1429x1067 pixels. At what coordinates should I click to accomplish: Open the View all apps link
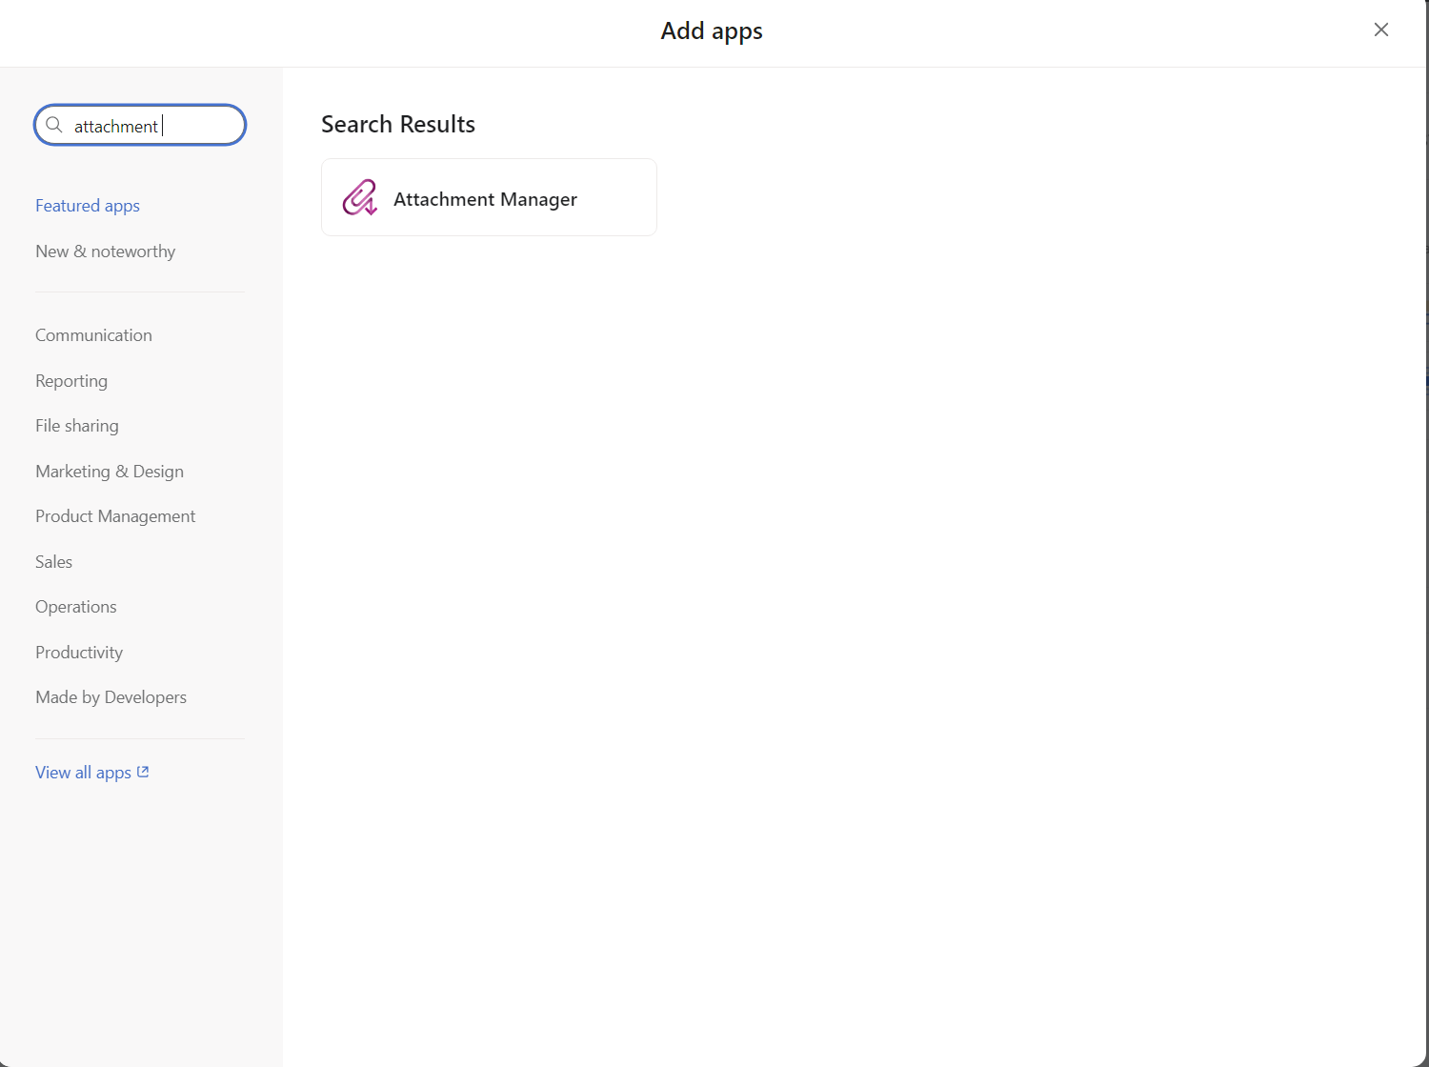(83, 772)
